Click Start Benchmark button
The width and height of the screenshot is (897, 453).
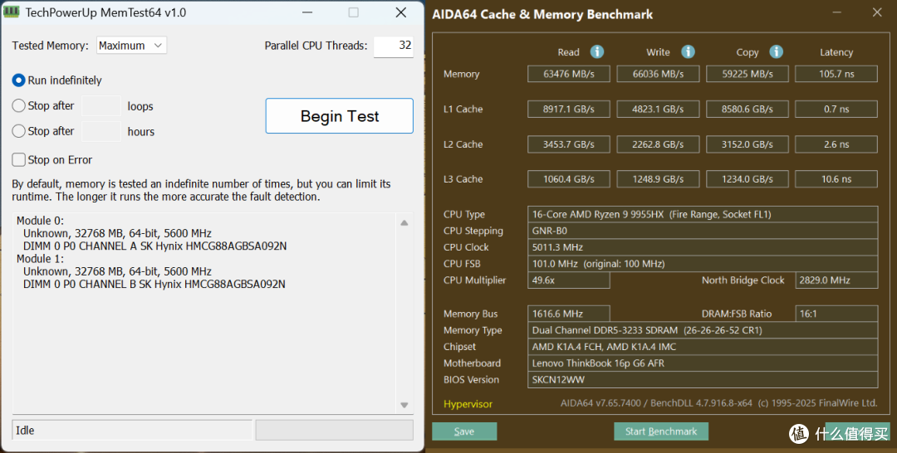click(661, 431)
